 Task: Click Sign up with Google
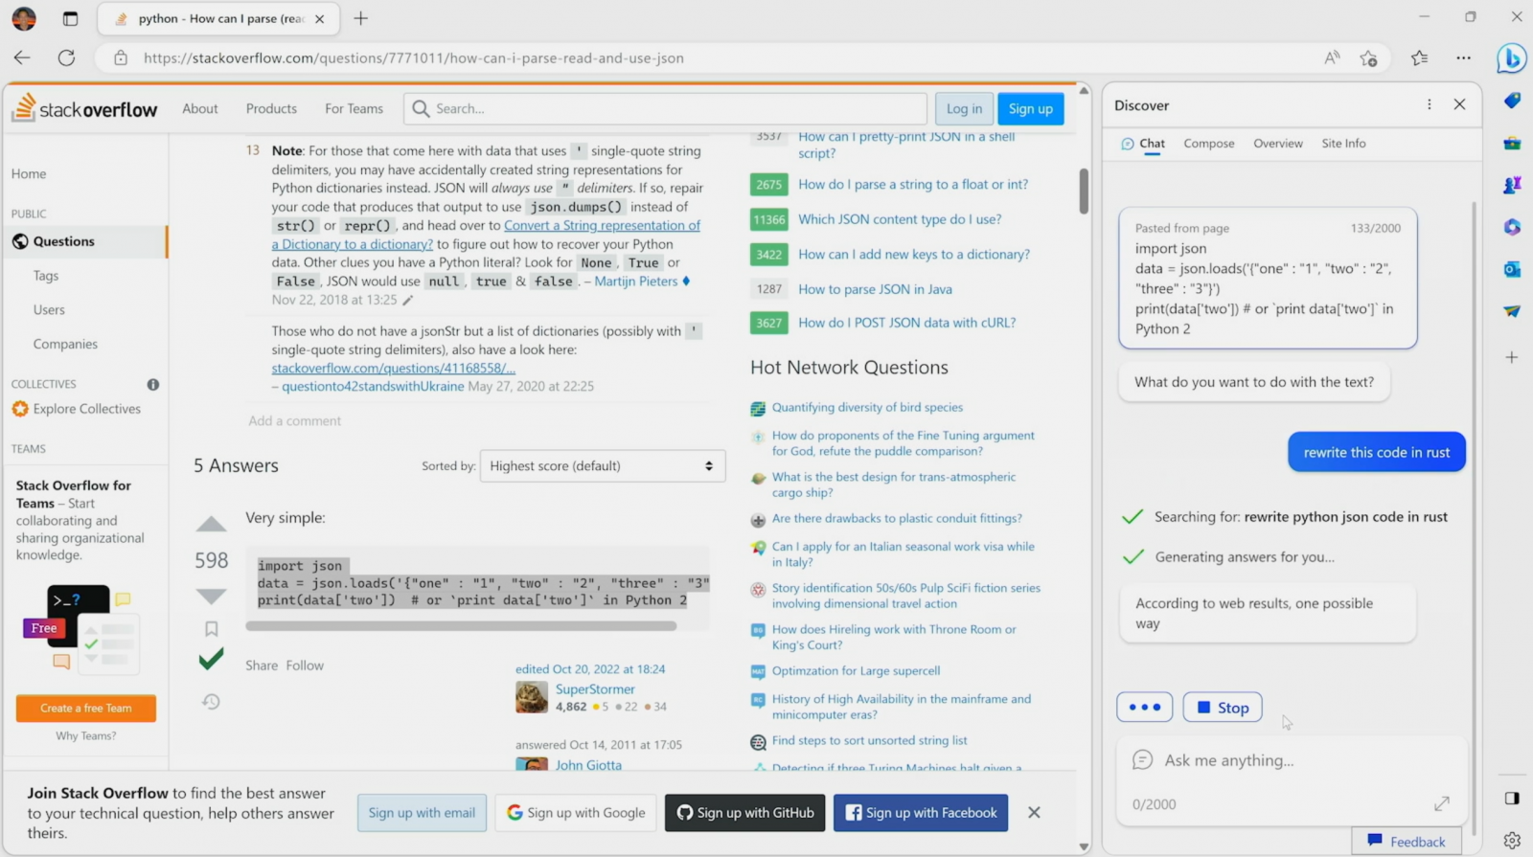(x=576, y=813)
